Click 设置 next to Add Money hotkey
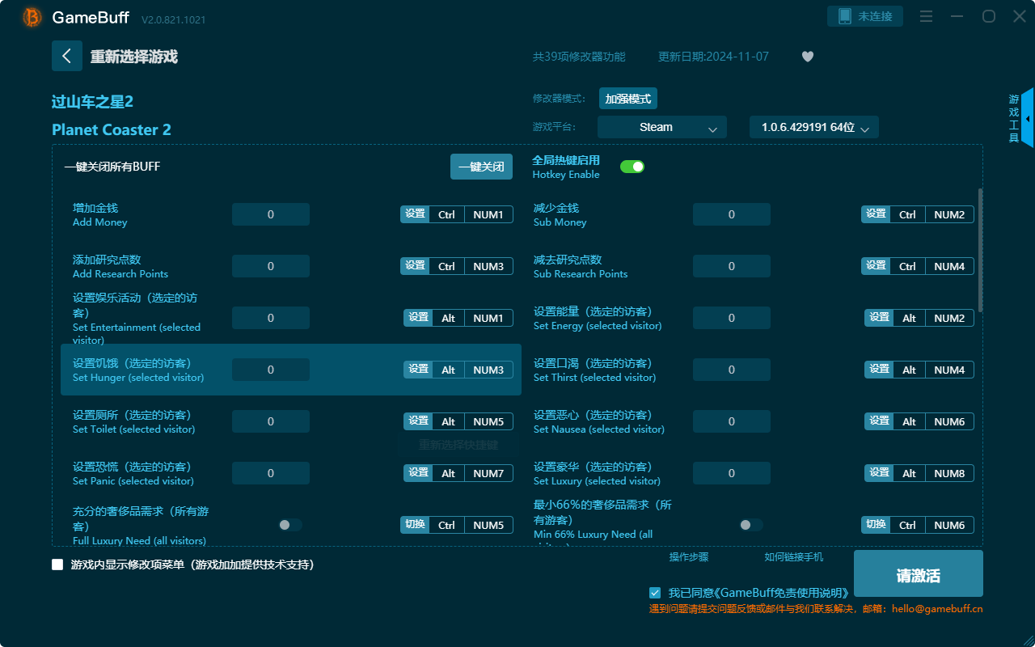The height and width of the screenshot is (647, 1035). pyautogui.click(x=415, y=214)
